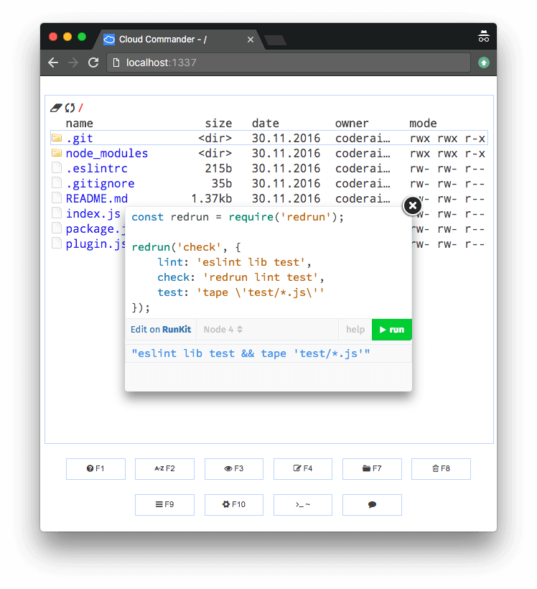
Task: Sort files by size column header
Action: pos(218,124)
